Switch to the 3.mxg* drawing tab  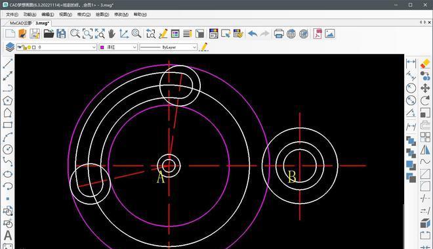click(42, 23)
